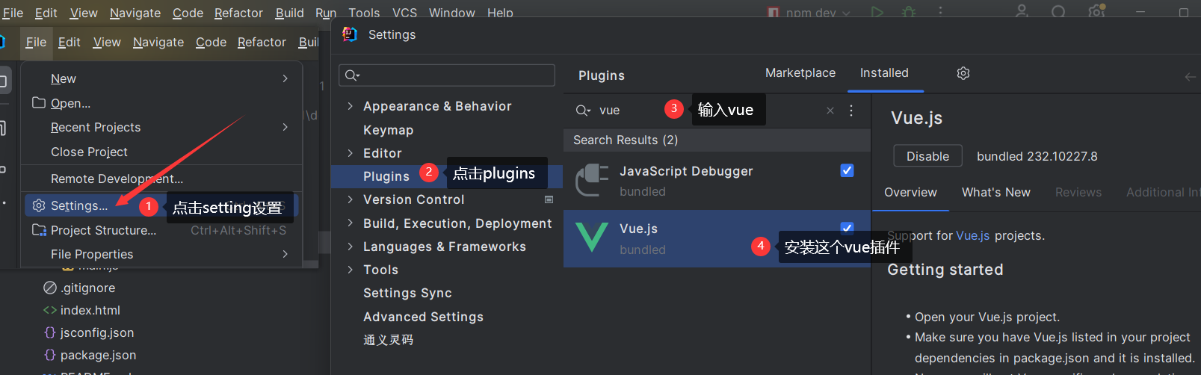Image resolution: width=1201 pixels, height=375 pixels.
Task: Switch to the Installed plugins tab
Action: [x=884, y=72]
